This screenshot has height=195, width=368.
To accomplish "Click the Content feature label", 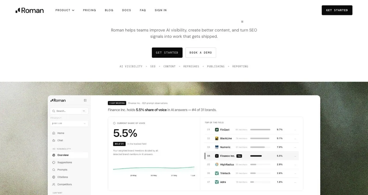I will [170, 66].
